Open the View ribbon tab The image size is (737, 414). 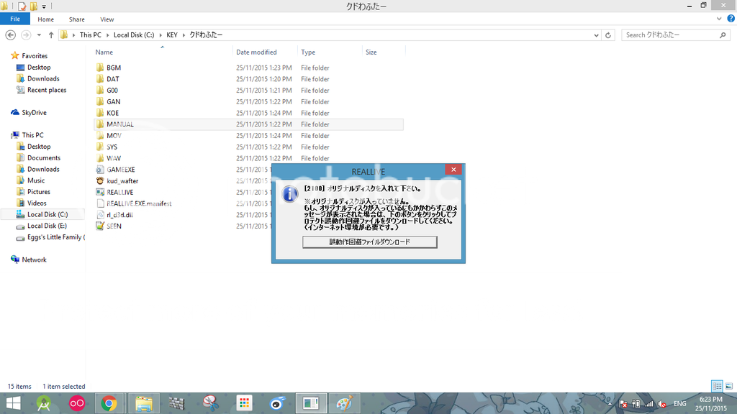click(x=107, y=19)
